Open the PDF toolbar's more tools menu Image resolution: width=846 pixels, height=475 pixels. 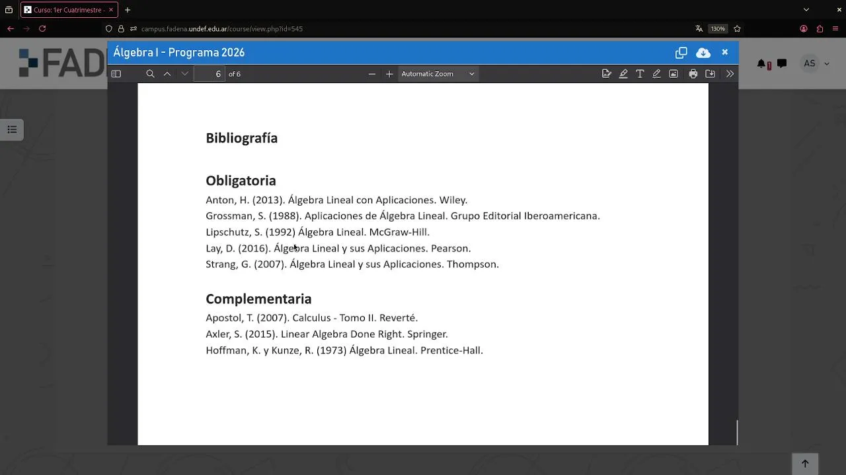730,74
